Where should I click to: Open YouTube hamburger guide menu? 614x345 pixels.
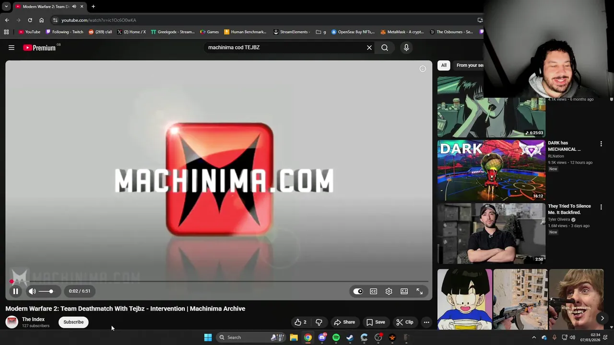[x=12, y=47]
